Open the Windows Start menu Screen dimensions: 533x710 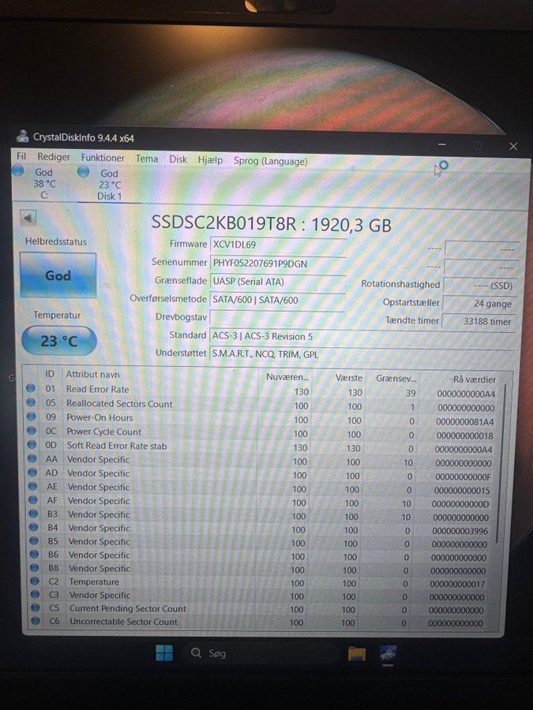click(164, 653)
